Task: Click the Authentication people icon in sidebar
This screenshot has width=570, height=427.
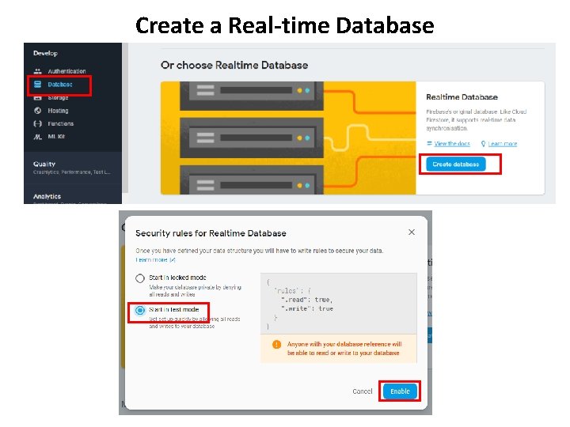Action: 37,71
